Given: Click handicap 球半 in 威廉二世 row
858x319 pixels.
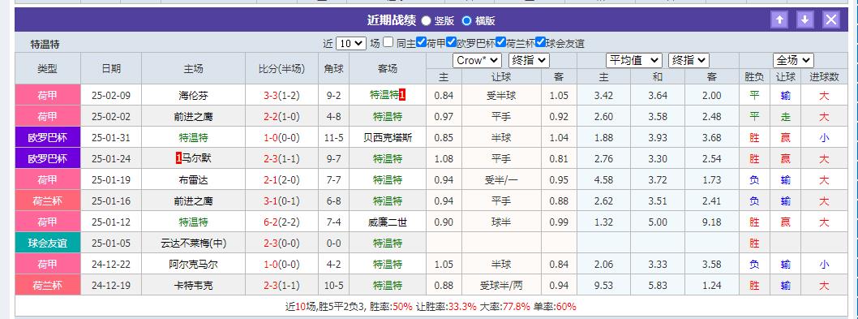Looking at the screenshot, I should pyautogui.click(x=501, y=222).
